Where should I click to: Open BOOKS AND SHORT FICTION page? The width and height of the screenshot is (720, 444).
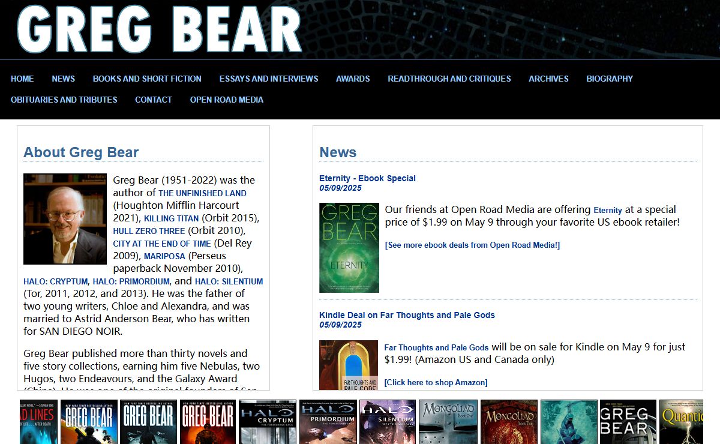pyautogui.click(x=147, y=79)
